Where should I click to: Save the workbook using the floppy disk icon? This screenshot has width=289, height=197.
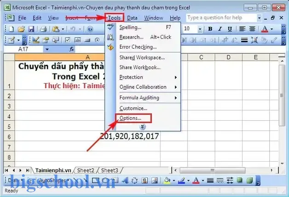point(31,29)
